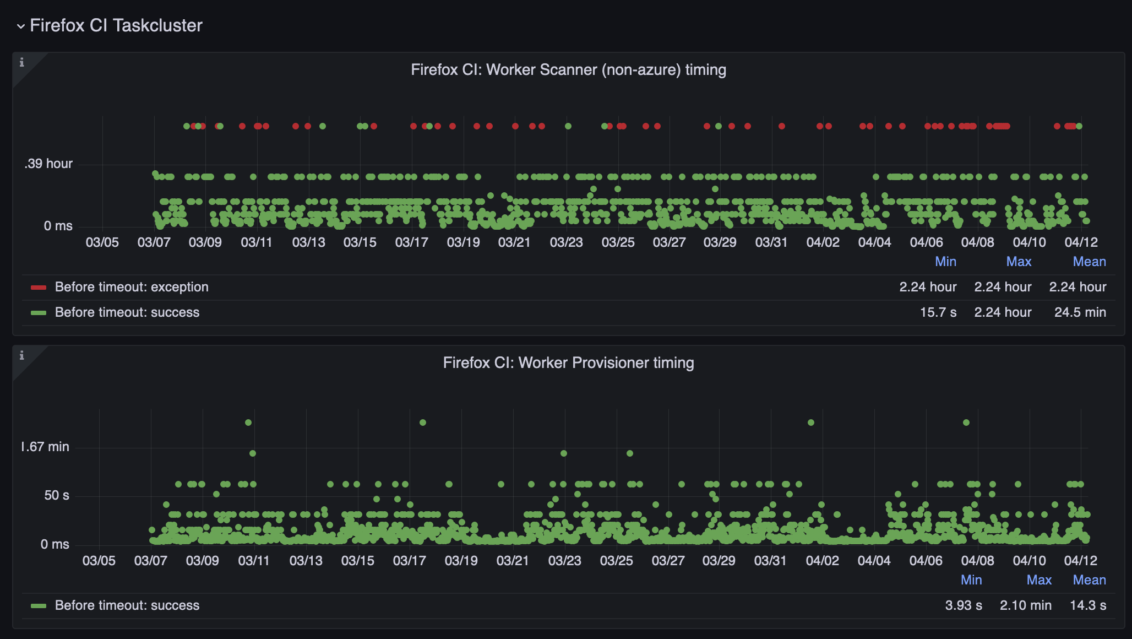1132x639 pixels.
Task: Sort Provisioner legend by Min header
Action: coord(971,580)
